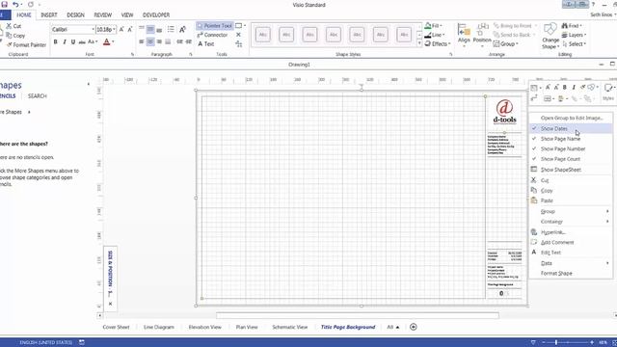Click the horizontal scrollbar below the drawing
This screenshot has height=347, width=617.
(x=358, y=315)
